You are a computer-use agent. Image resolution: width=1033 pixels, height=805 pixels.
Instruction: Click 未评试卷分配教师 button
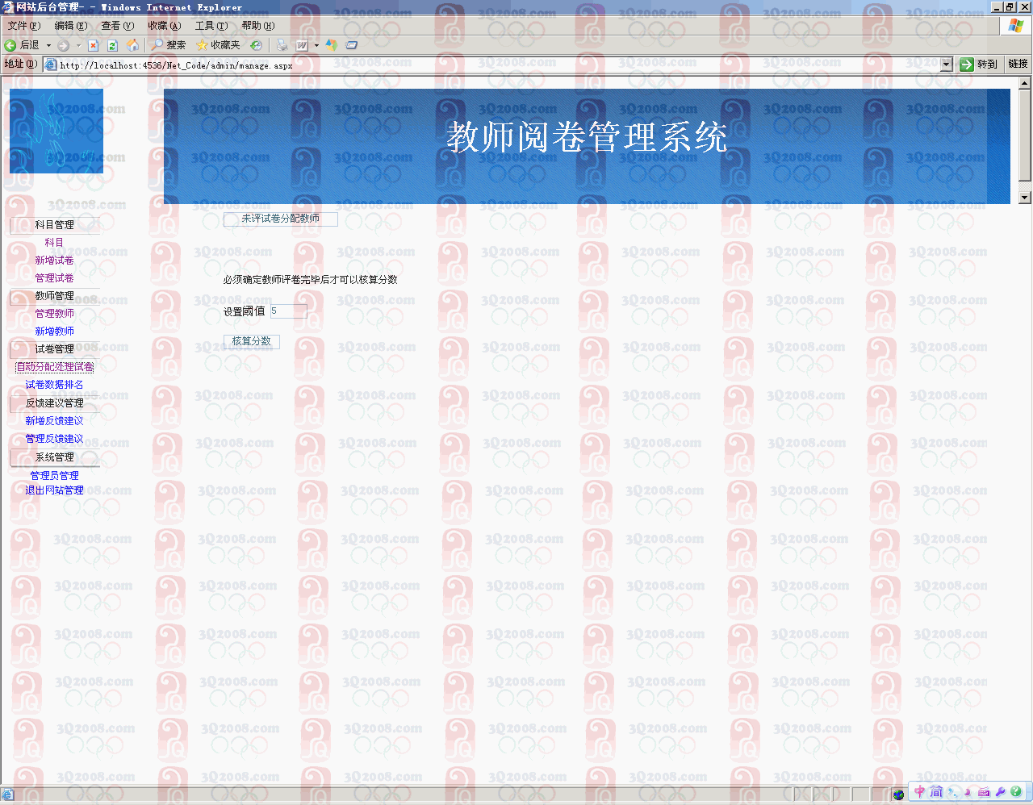click(280, 219)
